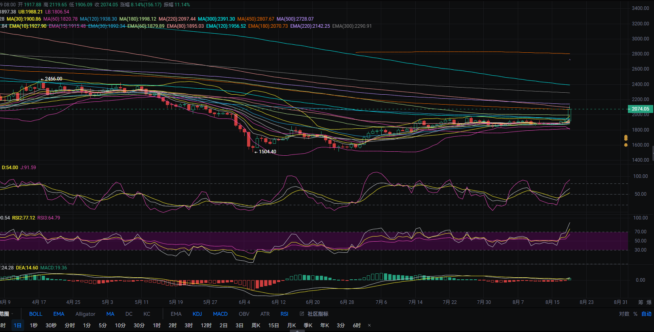
Task: Close the timeframe bar with the X icon
Action: pyautogui.click(x=369, y=325)
